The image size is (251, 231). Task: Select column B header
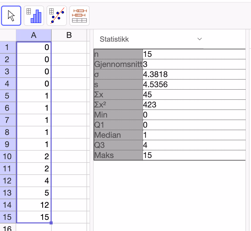[x=69, y=35]
